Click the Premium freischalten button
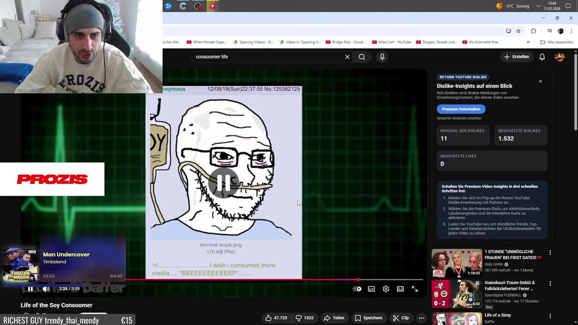This screenshot has width=578, height=325. tap(461, 109)
